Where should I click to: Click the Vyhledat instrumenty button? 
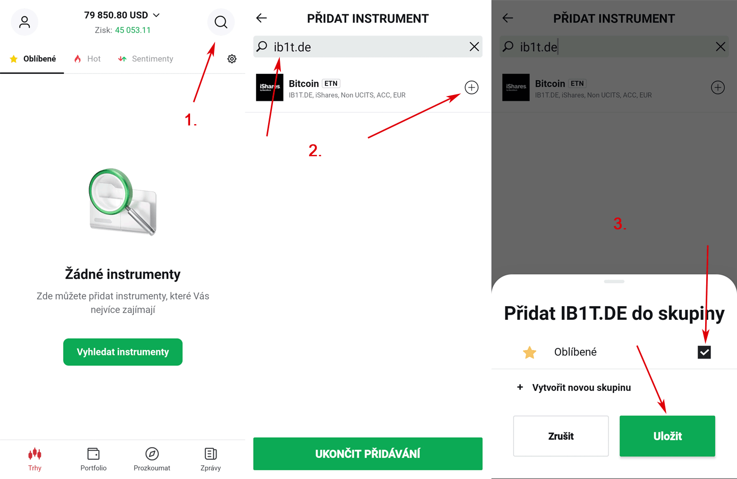pos(123,352)
